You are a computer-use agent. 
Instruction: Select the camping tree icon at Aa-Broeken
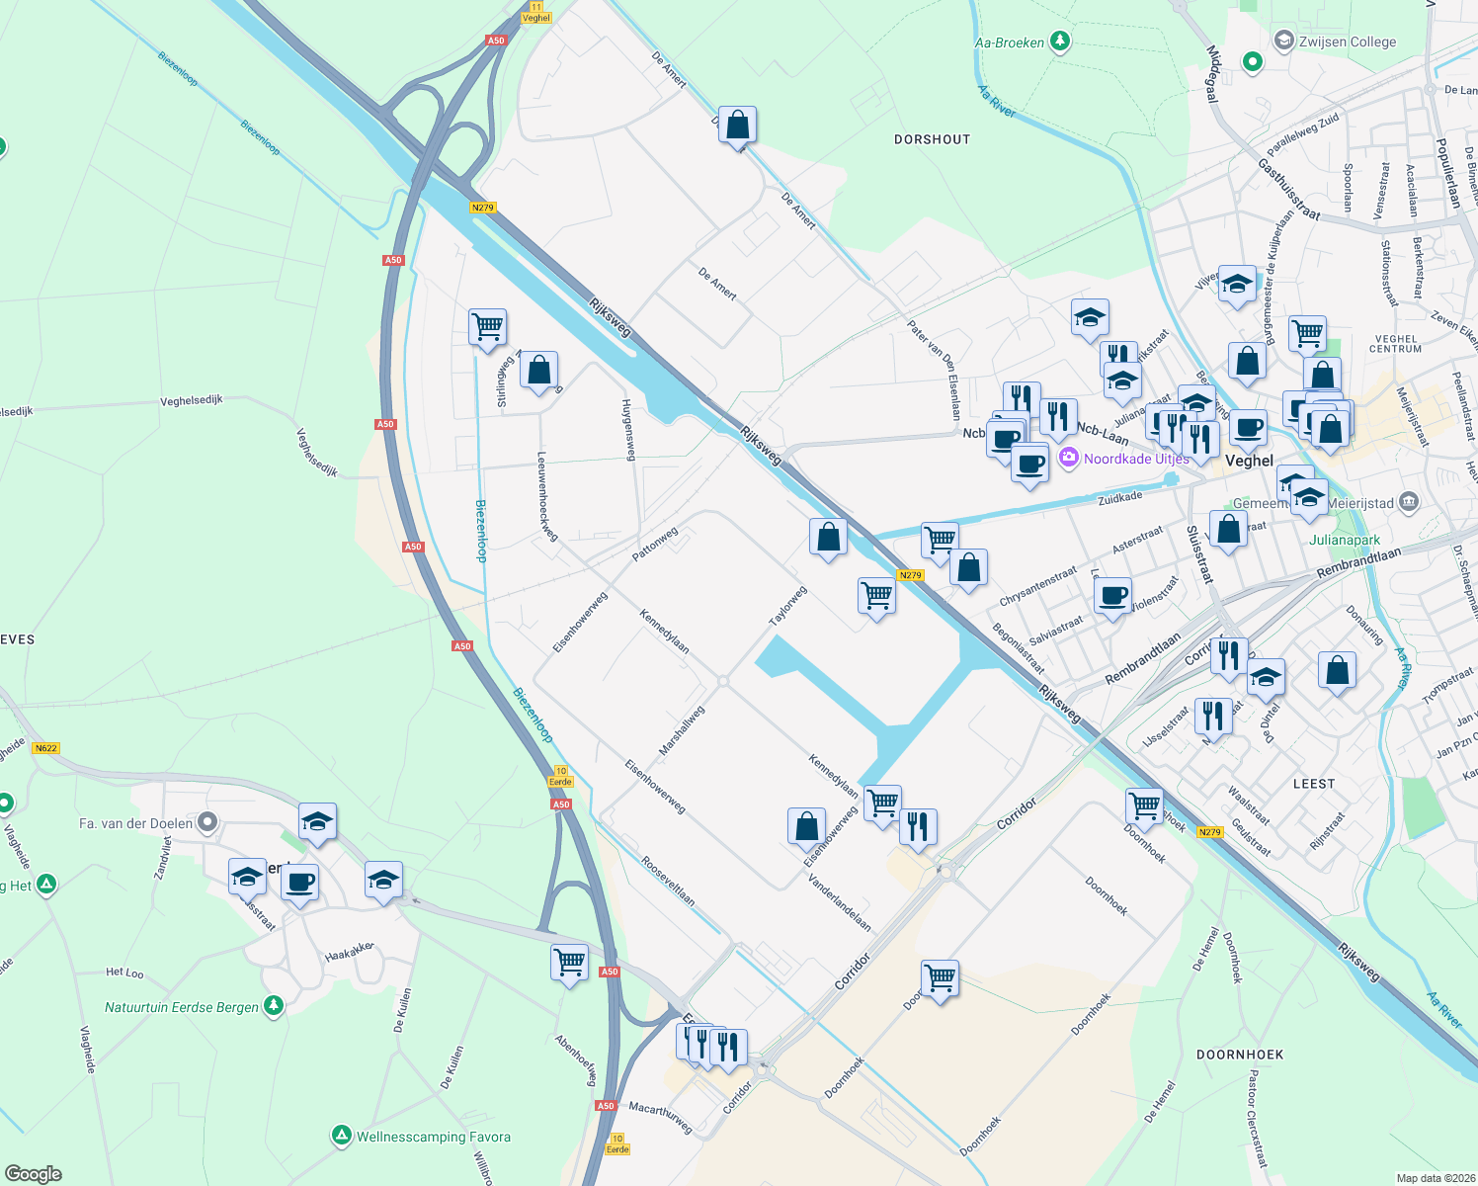(1060, 42)
